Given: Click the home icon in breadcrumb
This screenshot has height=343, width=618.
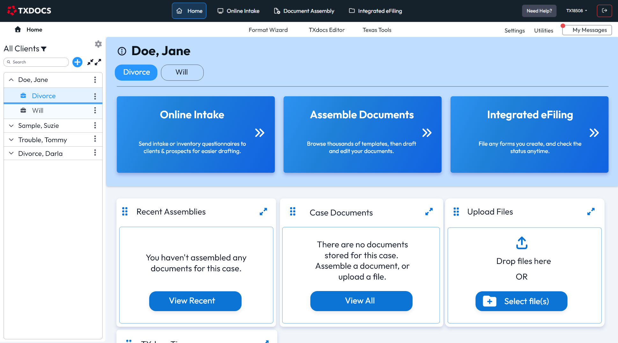Looking at the screenshot, I should point(18,29).
